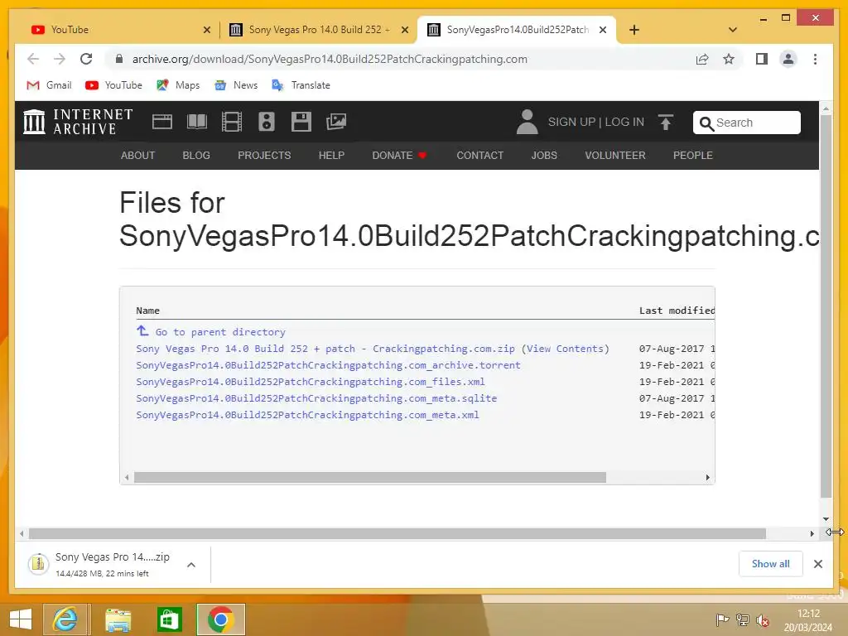Open the _meta.xml file link
Screen dimensions: 848x636
tap(307, 415)
